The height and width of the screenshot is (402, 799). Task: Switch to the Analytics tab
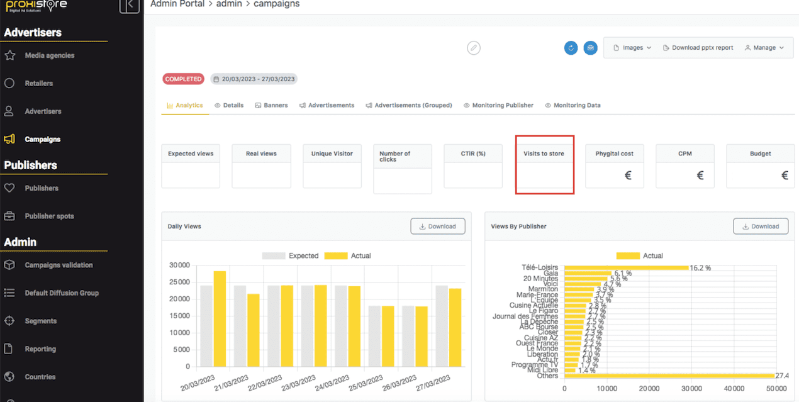[x=185, y=106]
